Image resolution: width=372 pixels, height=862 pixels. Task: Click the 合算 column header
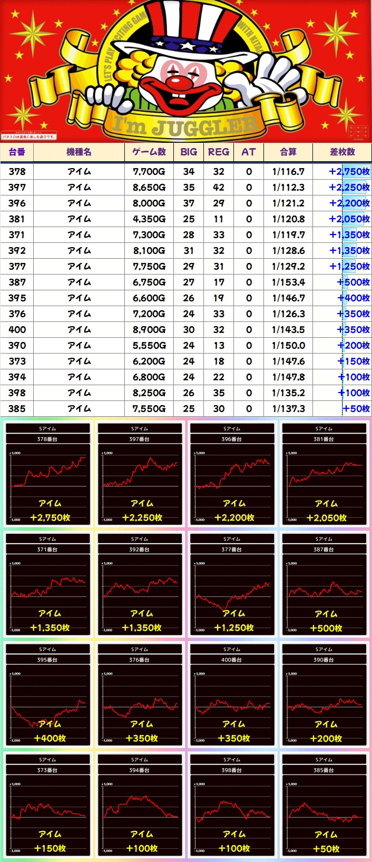[x=288, y=152]
